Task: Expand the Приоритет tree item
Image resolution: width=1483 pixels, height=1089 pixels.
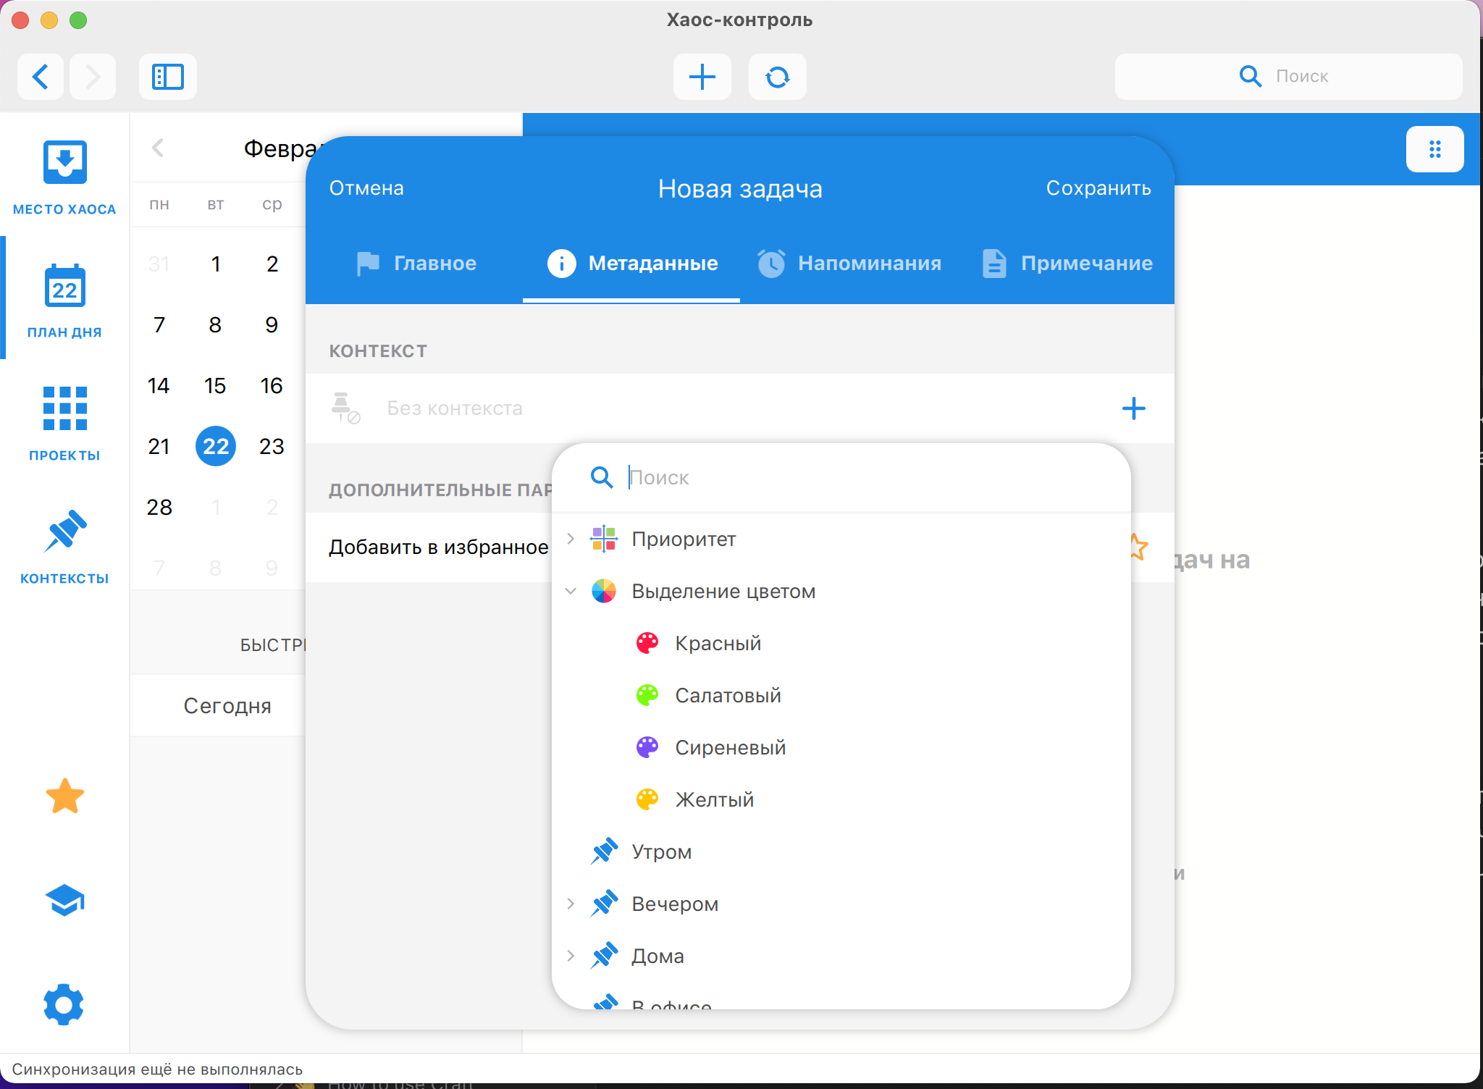Action: 571,539
